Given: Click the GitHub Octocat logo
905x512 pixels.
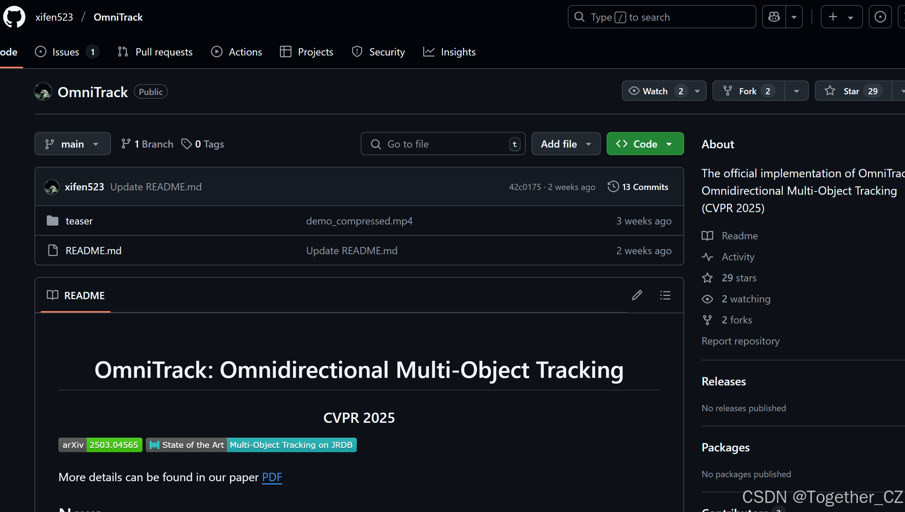Looking at the screenshot, I should [14, 17].
